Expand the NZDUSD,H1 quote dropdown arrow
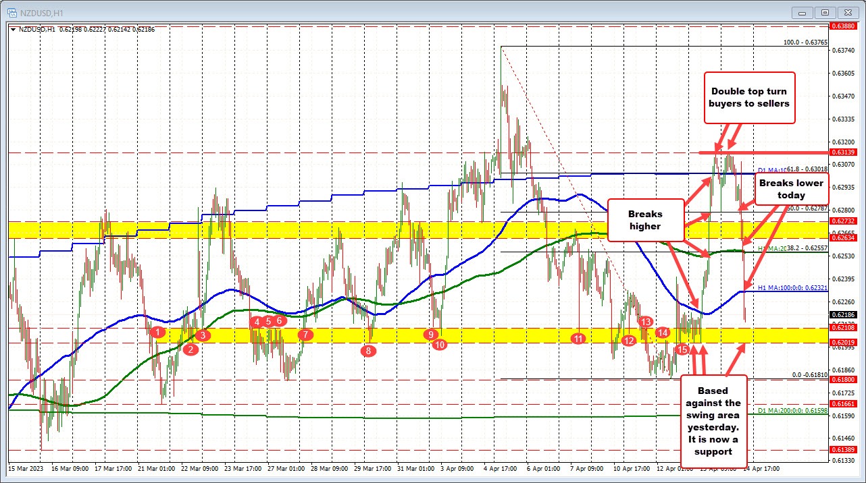 point(14,30)
